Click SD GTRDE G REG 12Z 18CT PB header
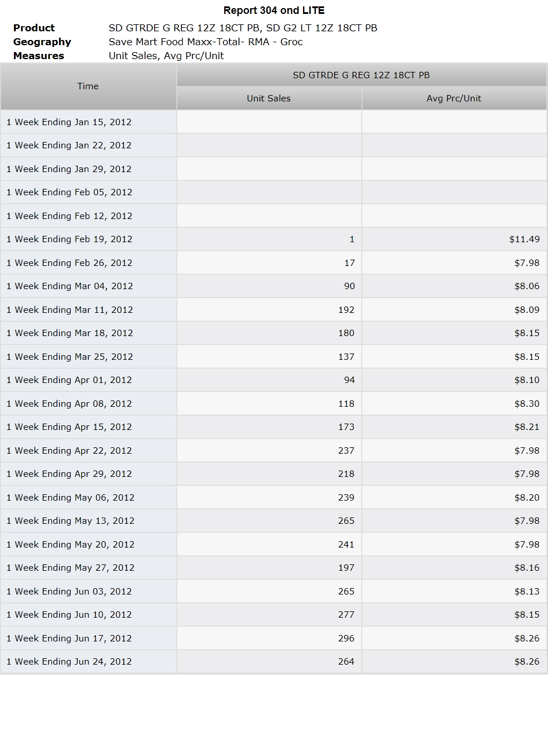548x744 pixels. 361,75
